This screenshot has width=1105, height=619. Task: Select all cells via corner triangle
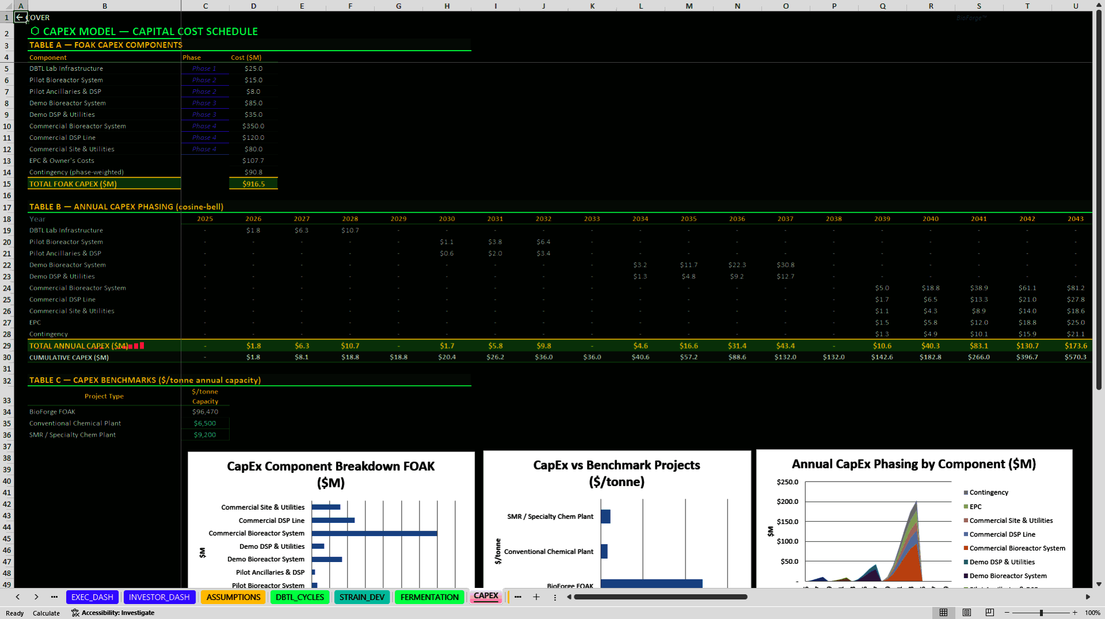pyautogui.click(x=7, y=6)
